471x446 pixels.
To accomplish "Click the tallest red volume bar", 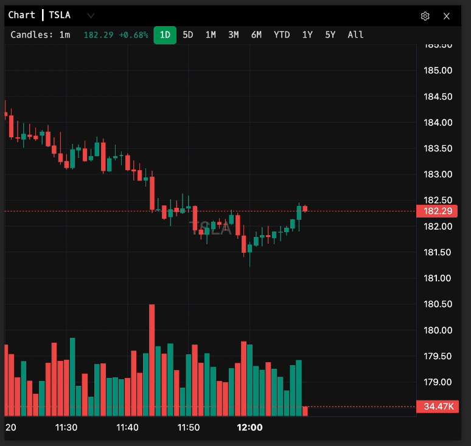I will (x=152, y=360).
